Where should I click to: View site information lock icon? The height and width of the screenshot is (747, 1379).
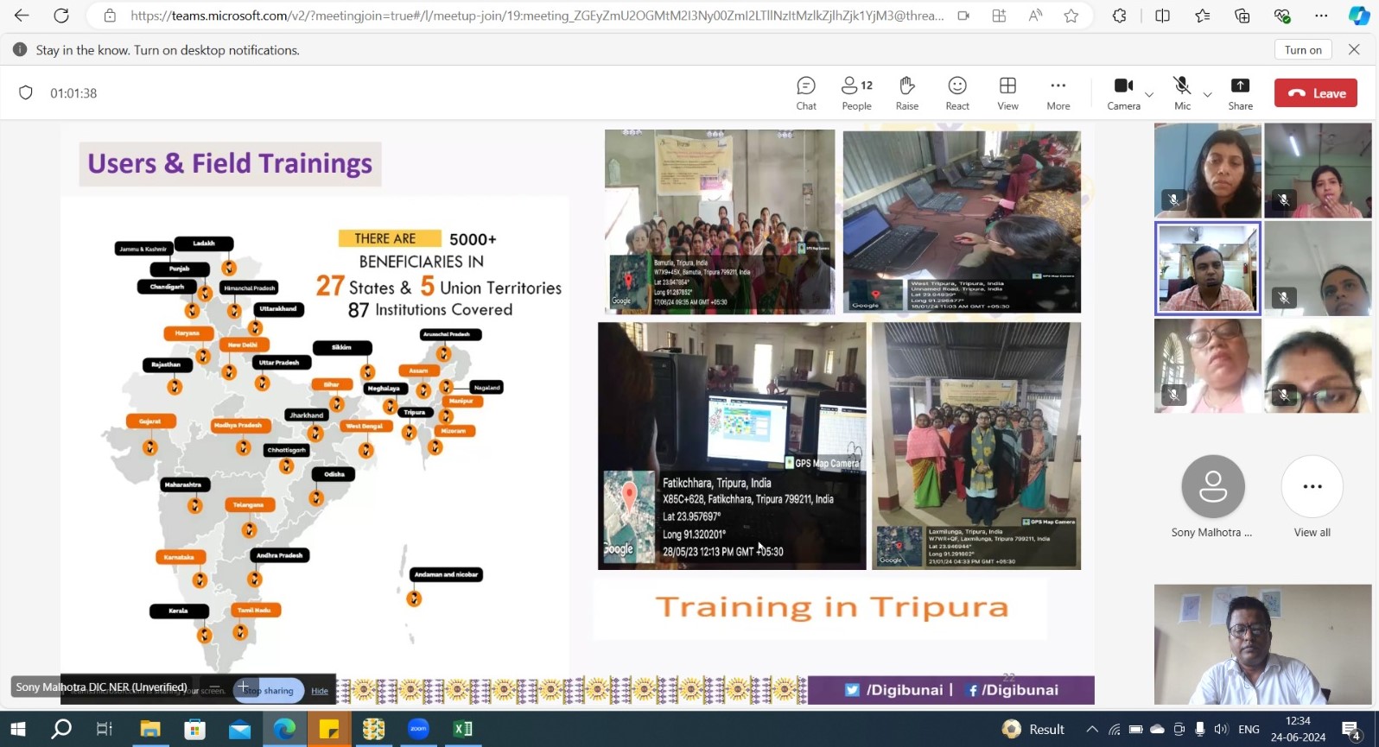[x=110, y=16]
